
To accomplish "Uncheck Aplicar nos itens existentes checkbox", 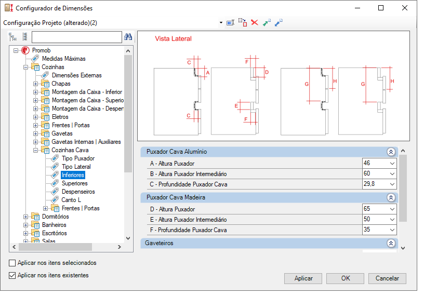I will coord(12,275).
